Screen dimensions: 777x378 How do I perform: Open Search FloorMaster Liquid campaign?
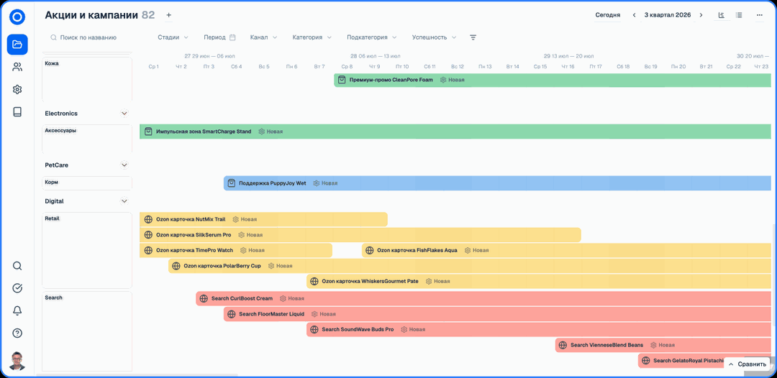tap(497, 314)
